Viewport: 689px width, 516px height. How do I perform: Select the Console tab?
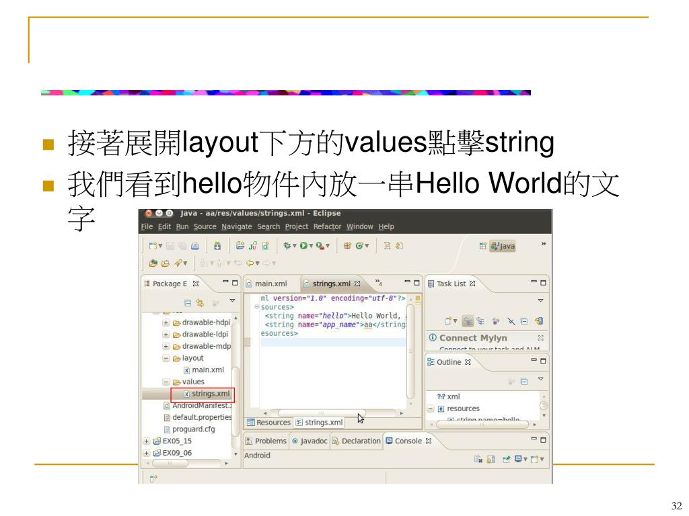coord(408,441)
